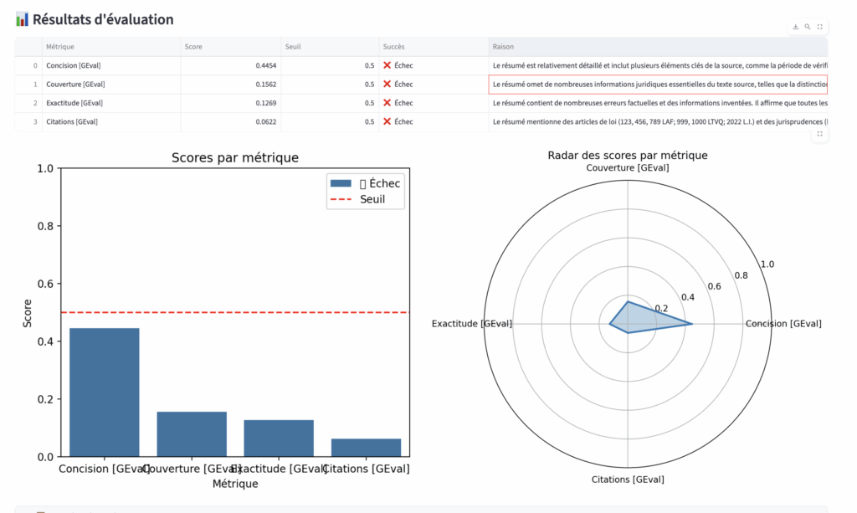Click the Concision bar in the bar chart

(104, 392)
